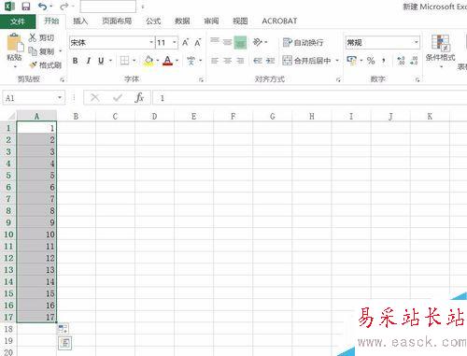Click the insert function fx icon

[x=139, y=98]
